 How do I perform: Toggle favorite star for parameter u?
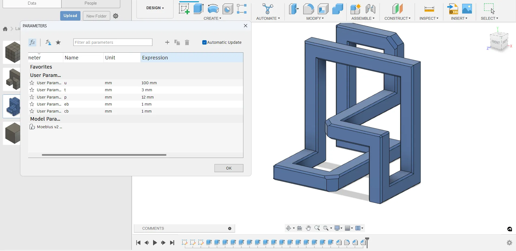coord(32,83)
